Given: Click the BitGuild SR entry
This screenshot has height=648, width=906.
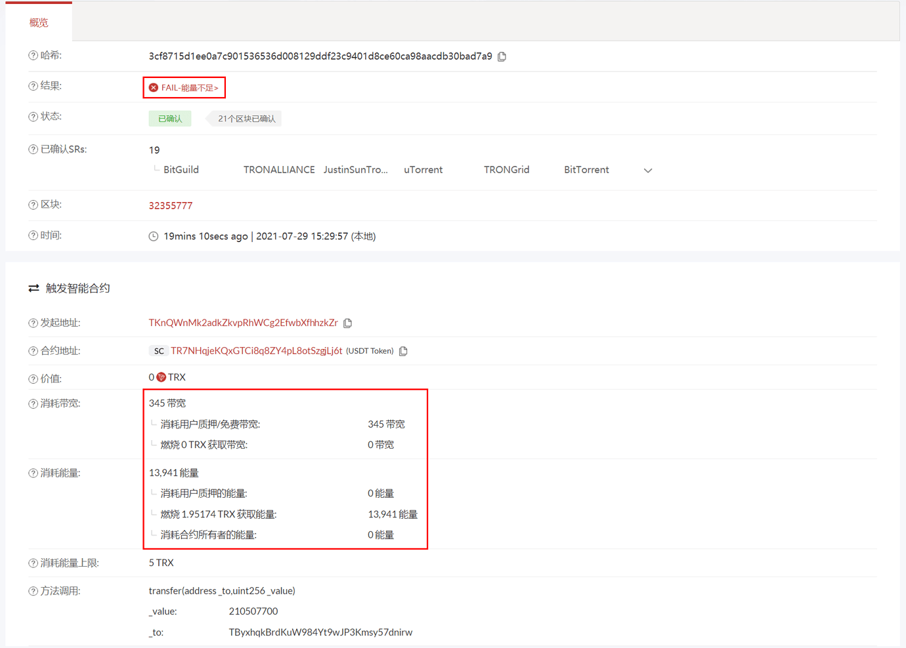Looking at the screenshot, I should point(181,169).
